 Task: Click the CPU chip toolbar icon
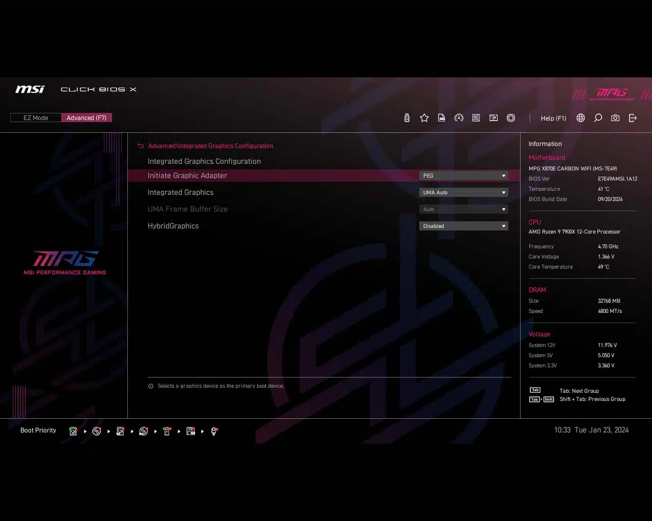pyautogui.click(x=511, y=118)
